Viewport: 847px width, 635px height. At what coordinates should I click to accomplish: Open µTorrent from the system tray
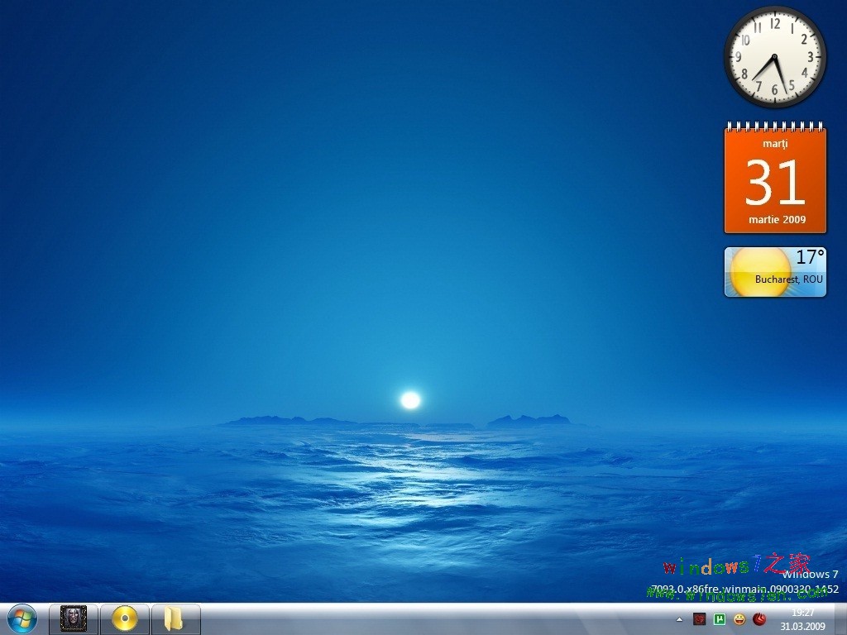tap(719, 619)
